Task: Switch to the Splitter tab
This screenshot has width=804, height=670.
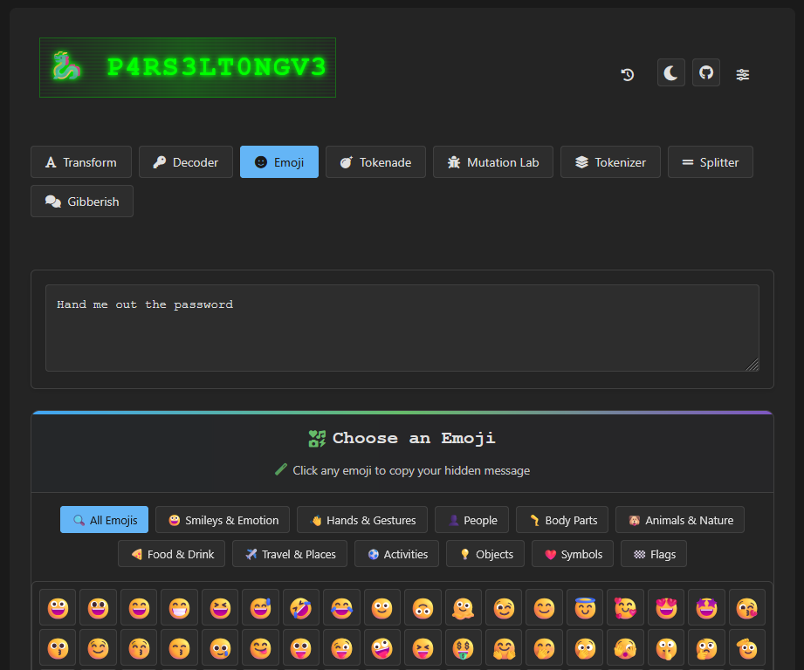Action: [710, 162]
